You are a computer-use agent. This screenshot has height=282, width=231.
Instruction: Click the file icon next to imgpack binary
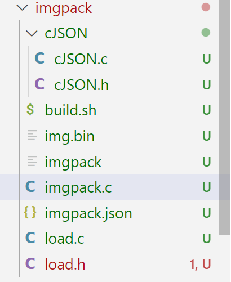pos(32,161)
